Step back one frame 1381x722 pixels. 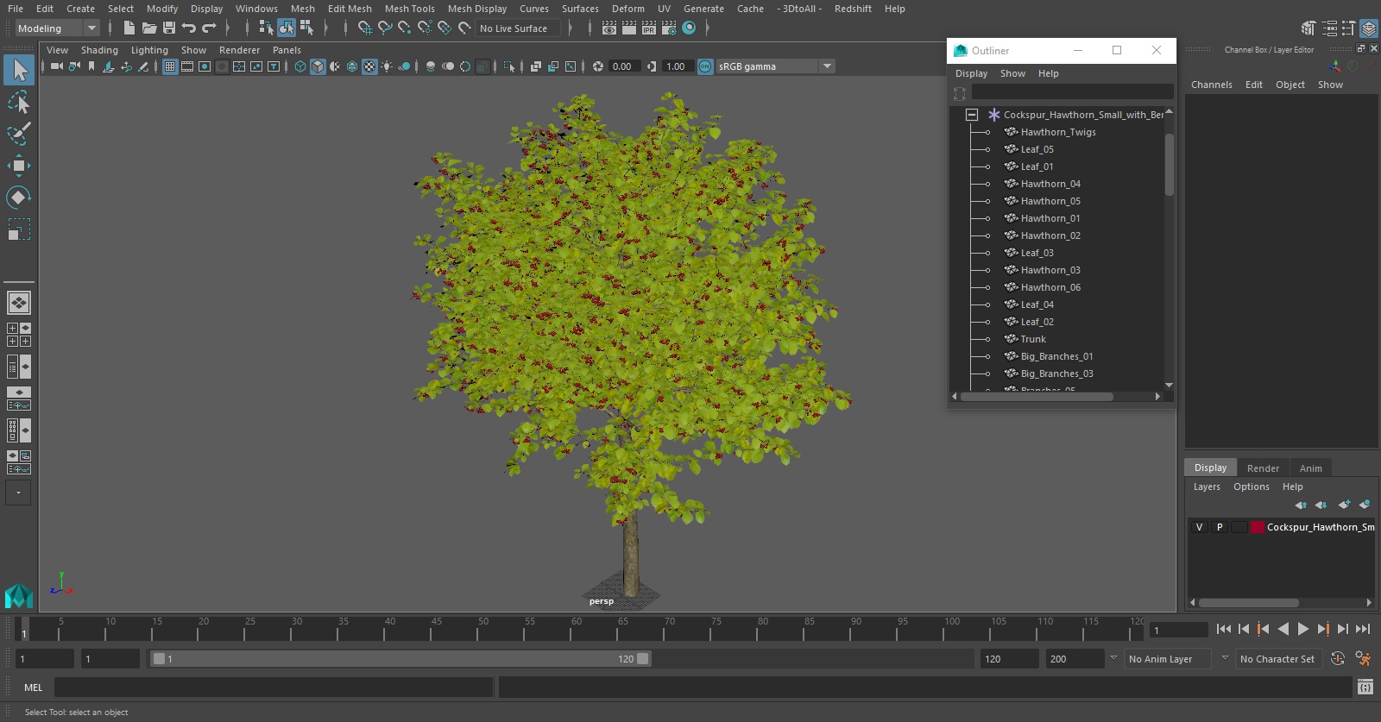[x=1244, y=630]
